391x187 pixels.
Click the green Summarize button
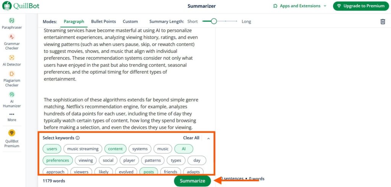tap(192, 181)
